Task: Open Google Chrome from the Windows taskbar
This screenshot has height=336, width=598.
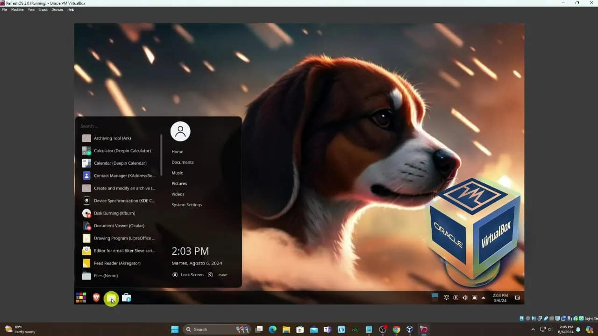Action: tap(396, 329)
